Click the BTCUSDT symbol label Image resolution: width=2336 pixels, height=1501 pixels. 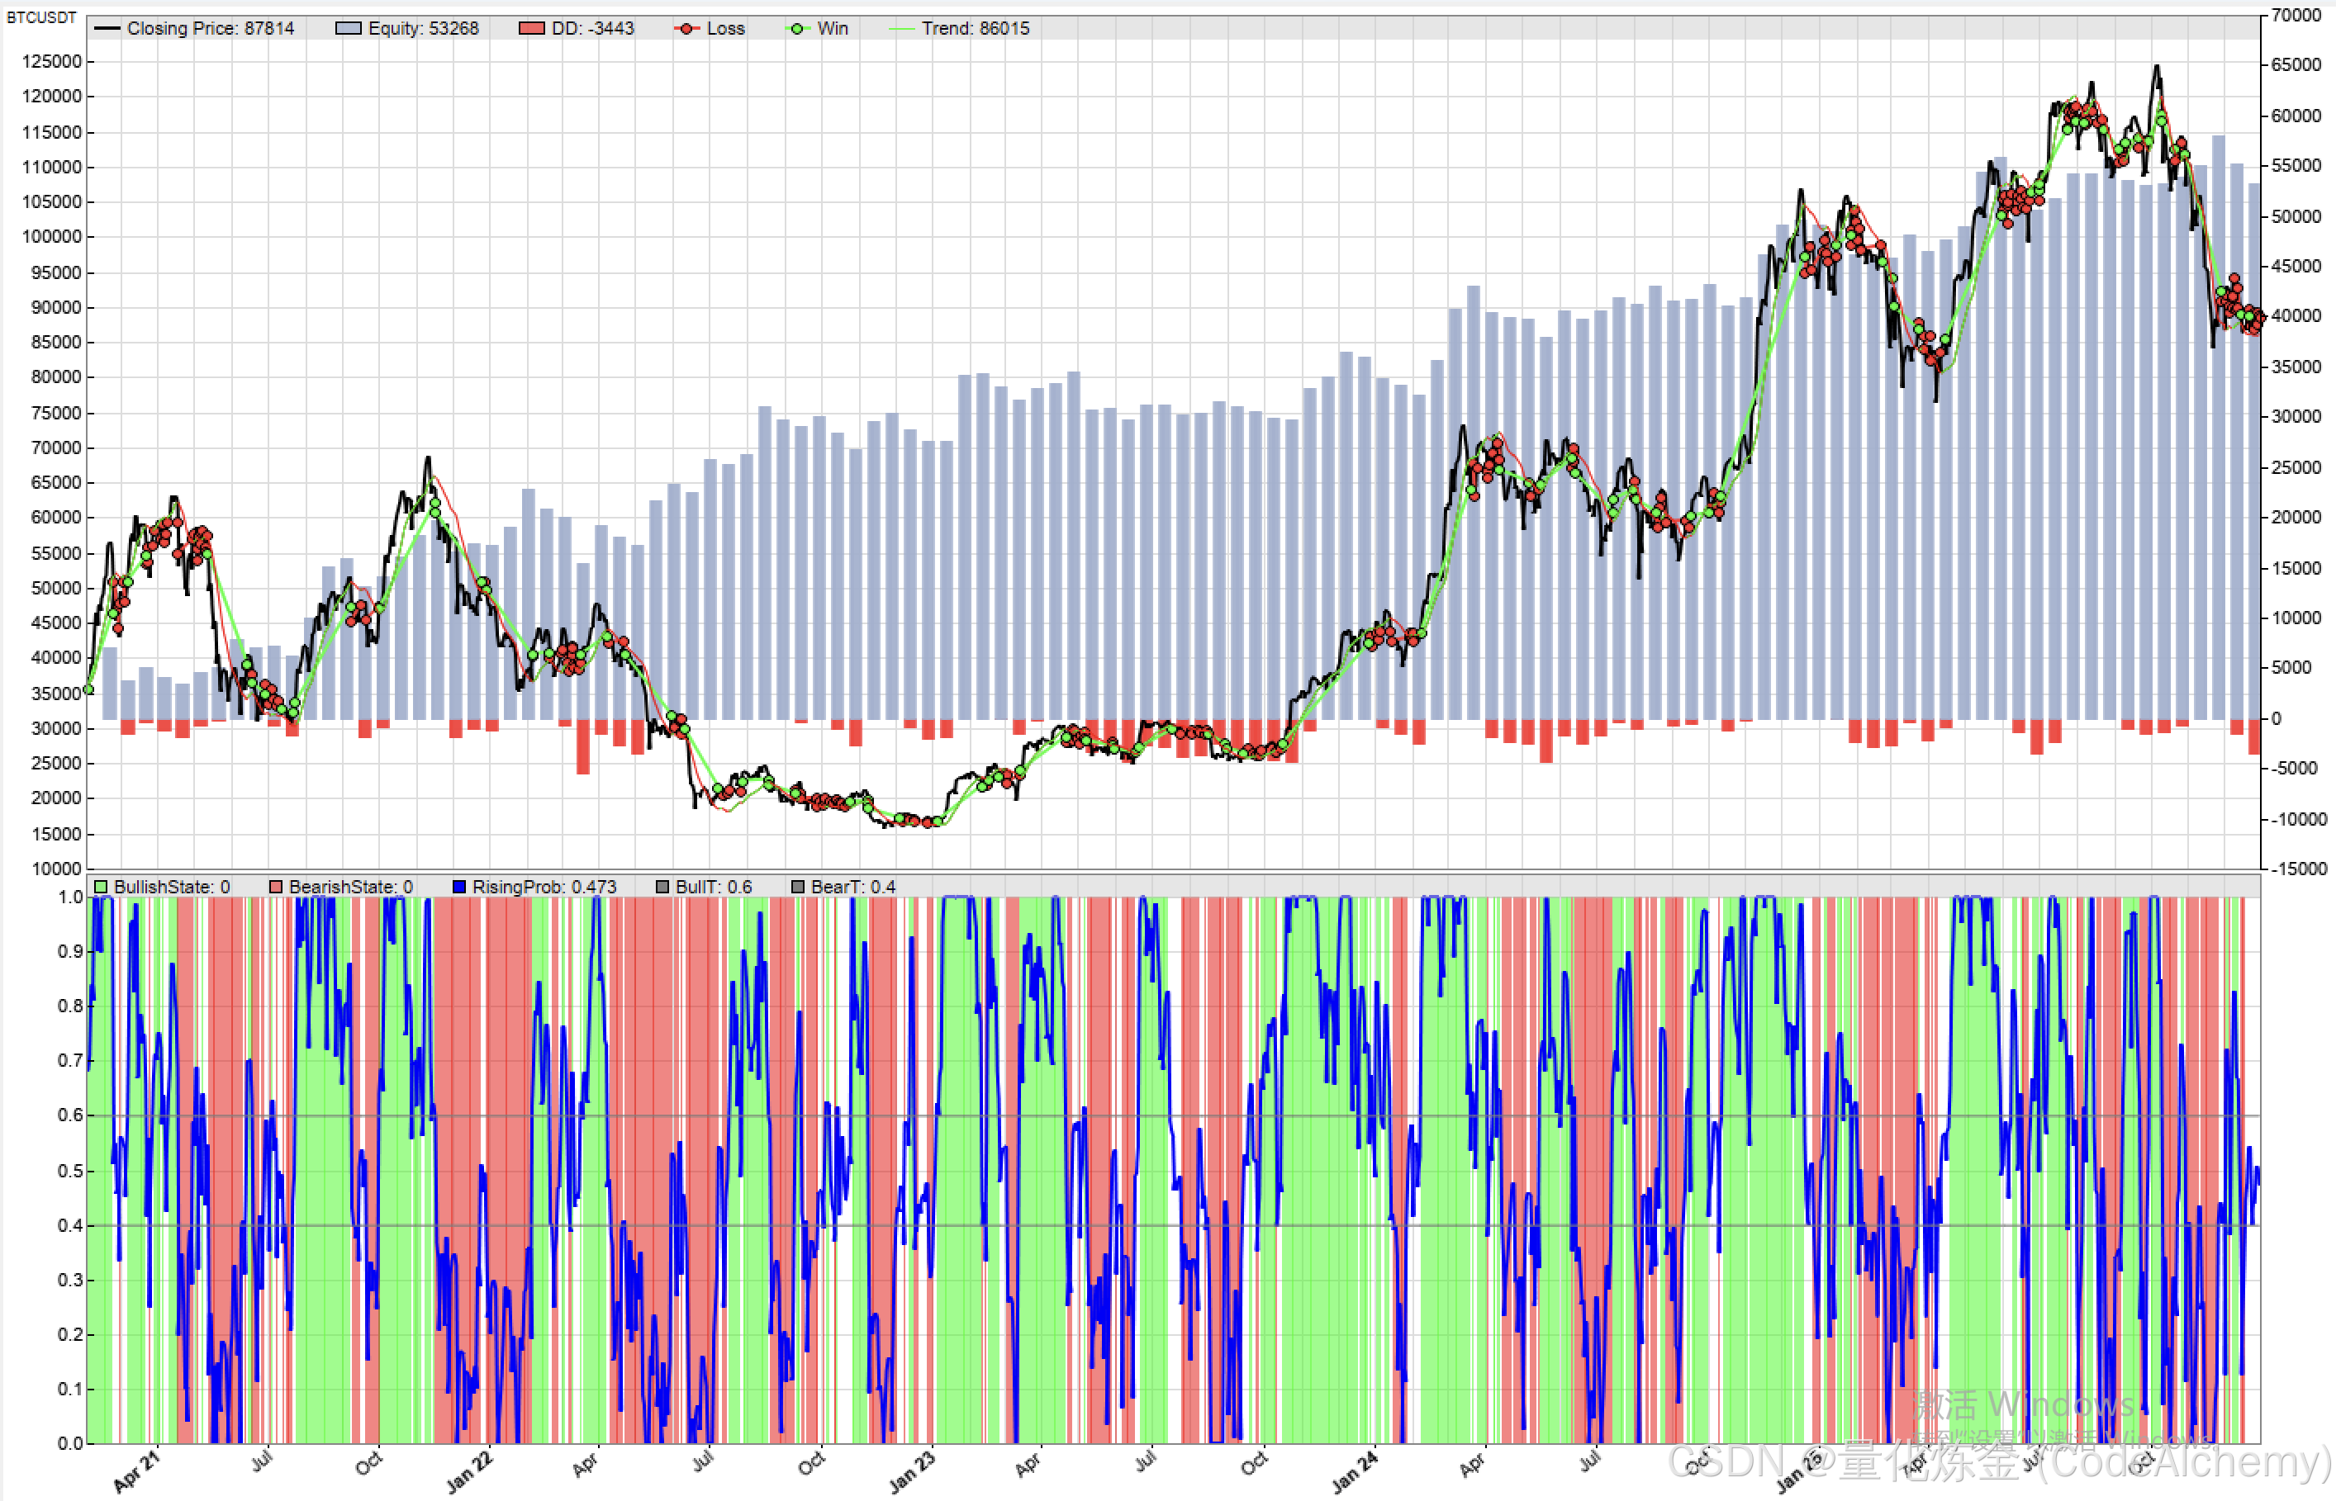41,17
